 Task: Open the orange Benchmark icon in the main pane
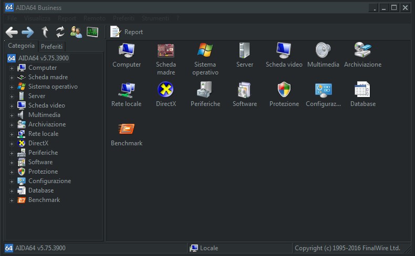tap(127, 129)
